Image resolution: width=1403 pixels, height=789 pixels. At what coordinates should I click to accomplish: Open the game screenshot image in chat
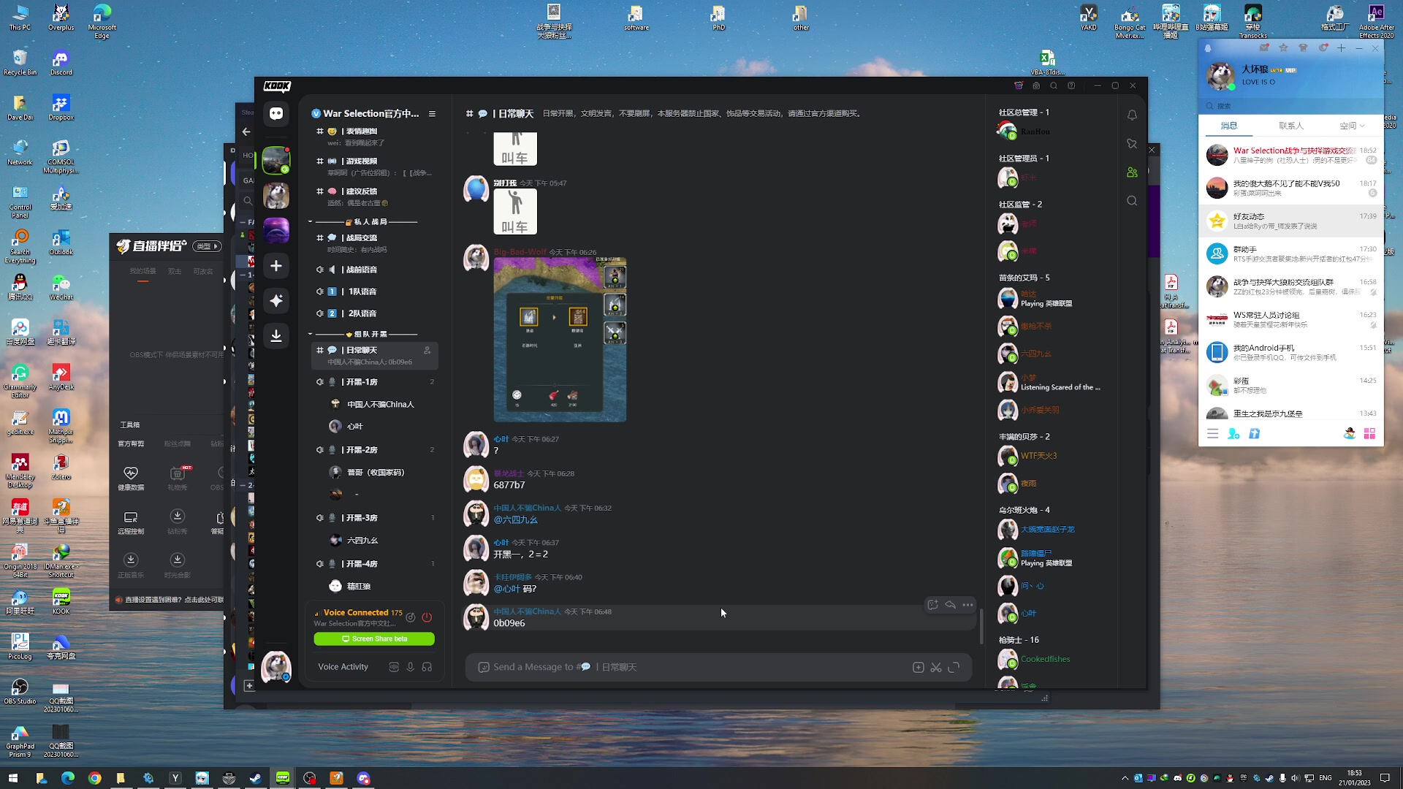tap(560, 340)
